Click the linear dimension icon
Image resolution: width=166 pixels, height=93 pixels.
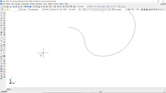(x=93, y=6)
